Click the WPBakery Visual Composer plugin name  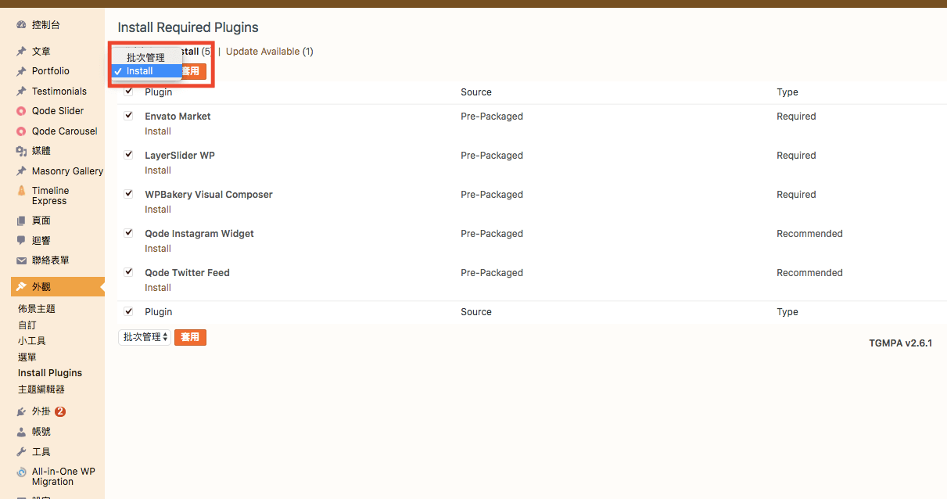(209, 195)
